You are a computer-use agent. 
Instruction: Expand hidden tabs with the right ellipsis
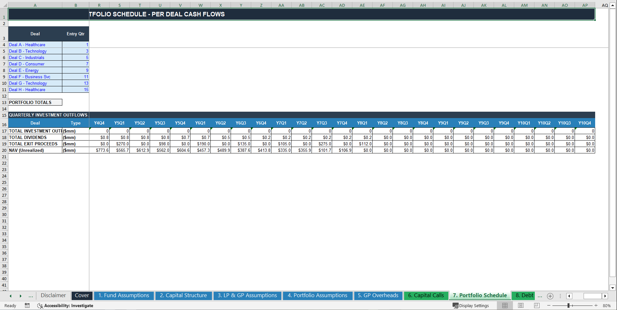[x=540, y=296]
